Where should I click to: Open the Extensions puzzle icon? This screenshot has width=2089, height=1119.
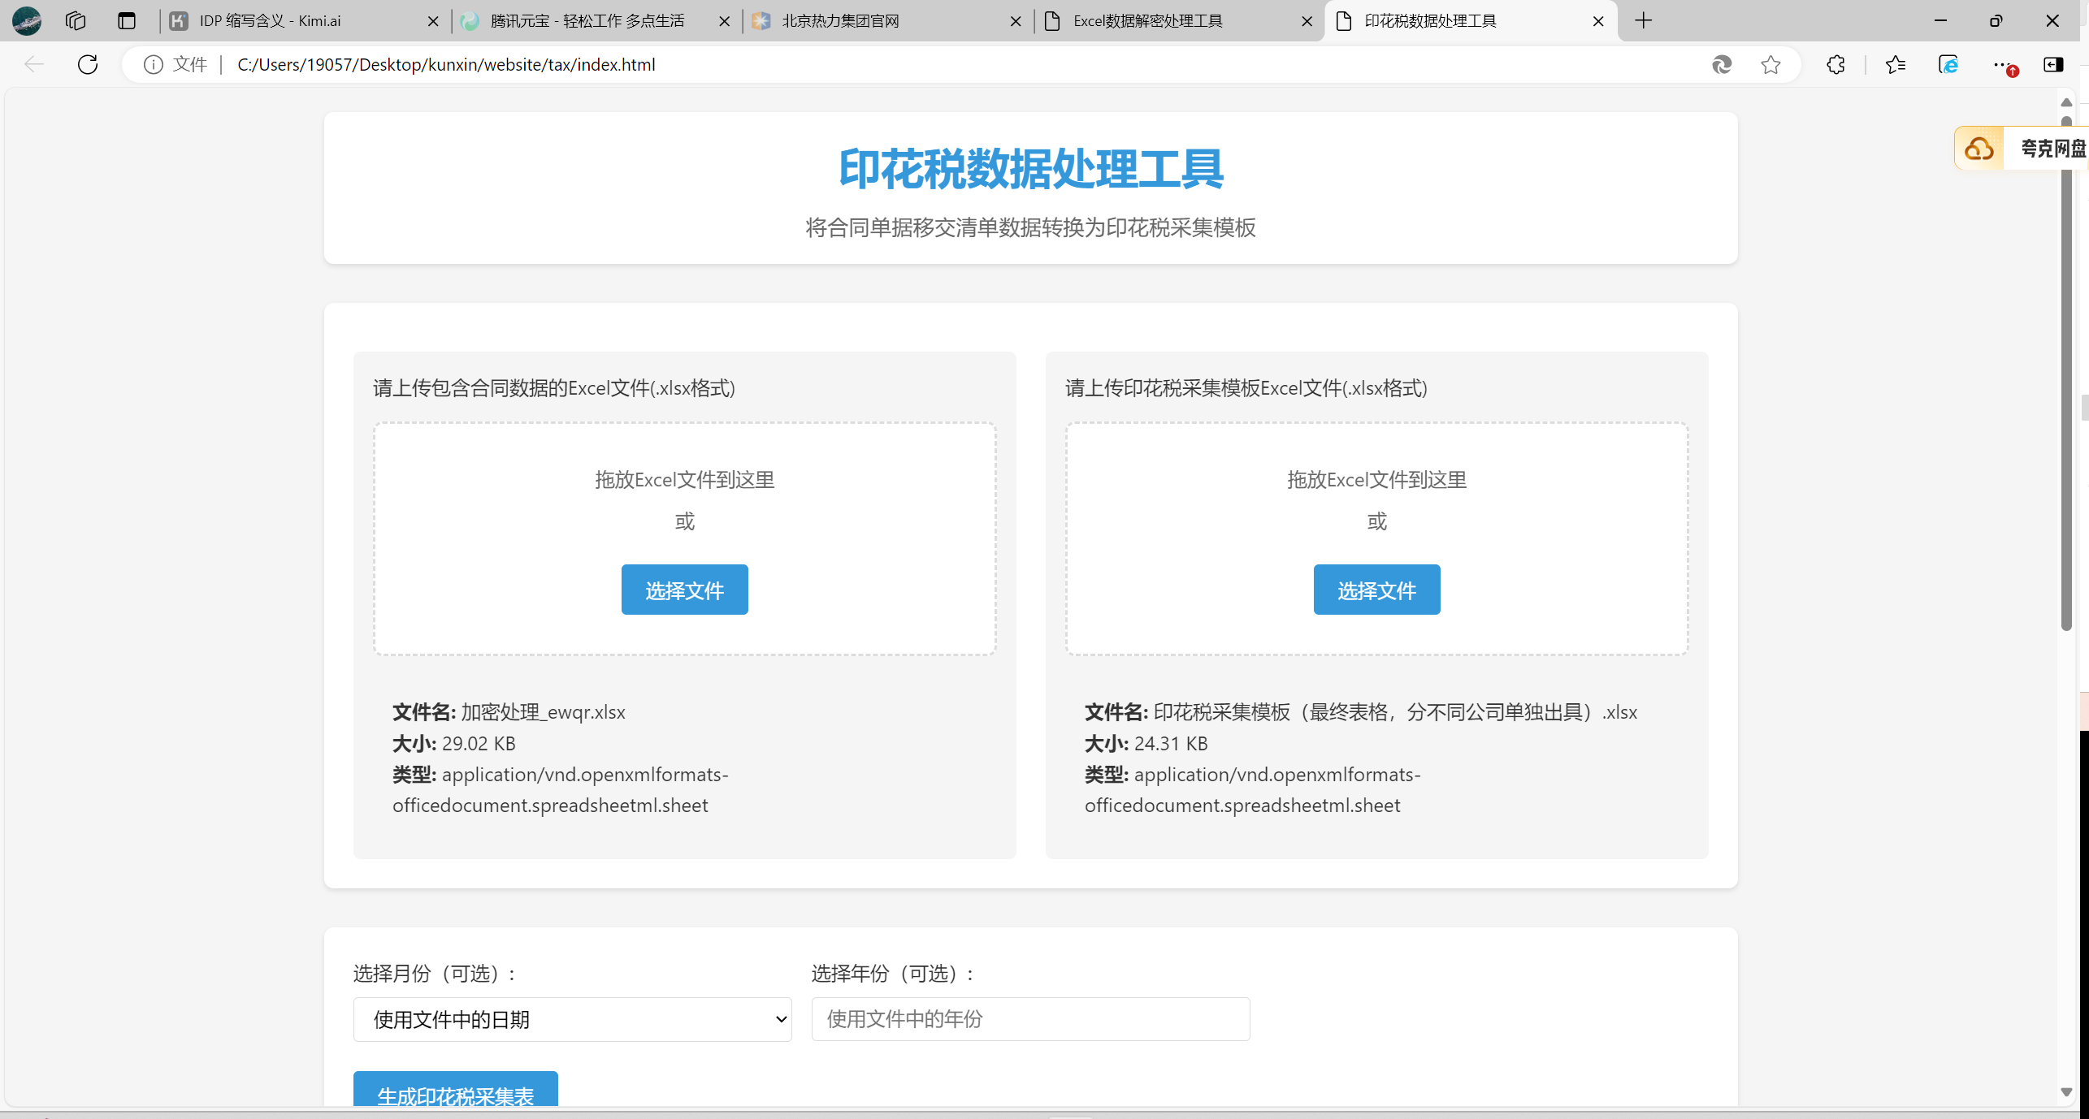1835,64
